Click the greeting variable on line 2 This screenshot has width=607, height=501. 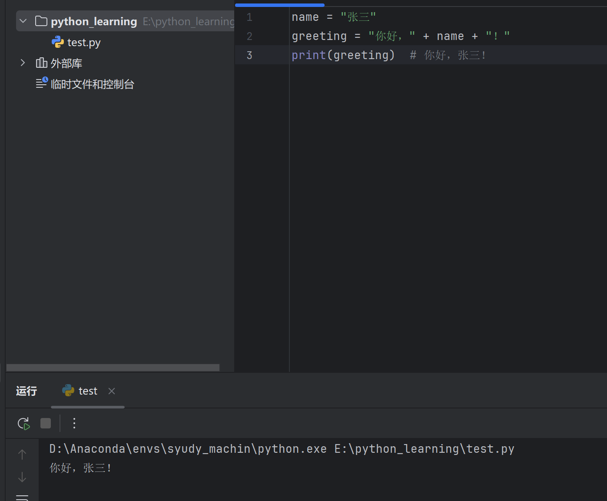point(319,36)
